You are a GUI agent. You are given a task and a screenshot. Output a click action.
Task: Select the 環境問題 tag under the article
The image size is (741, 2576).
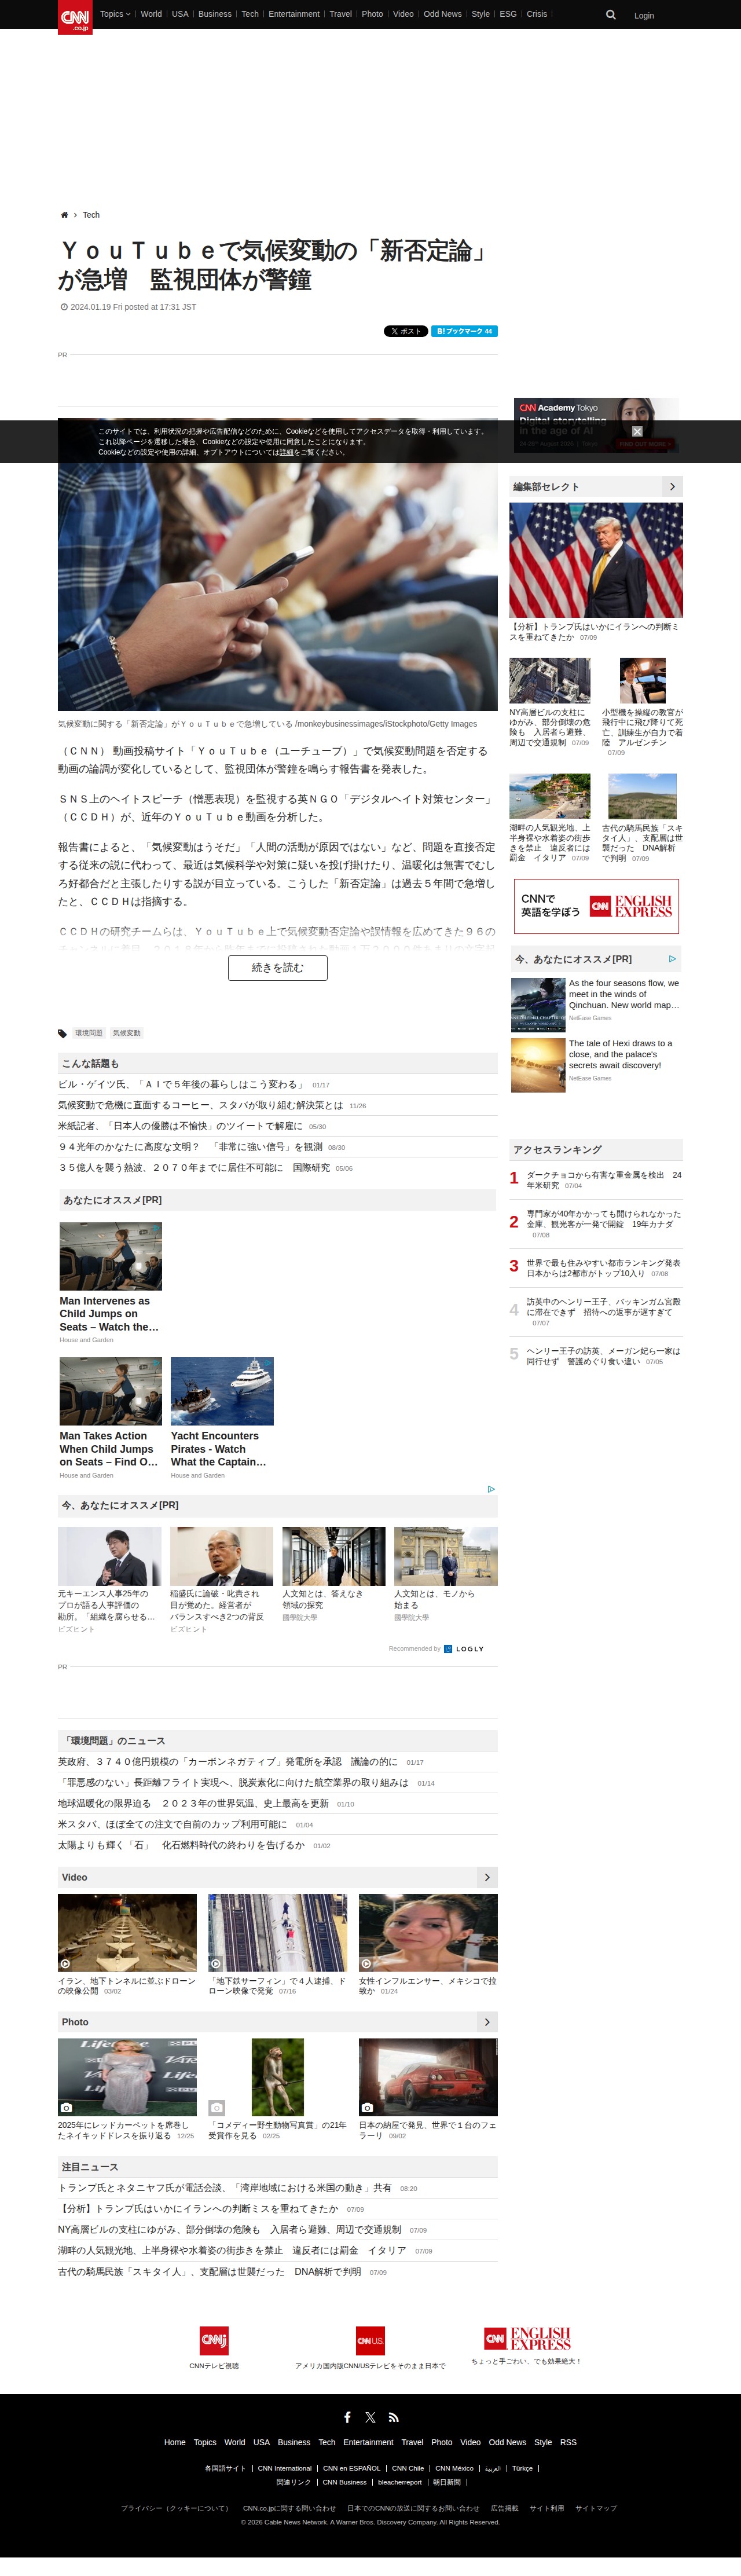(89, 1033)
